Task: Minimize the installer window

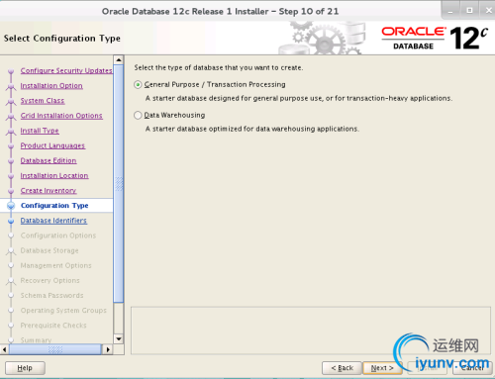Action: [450, 10]
